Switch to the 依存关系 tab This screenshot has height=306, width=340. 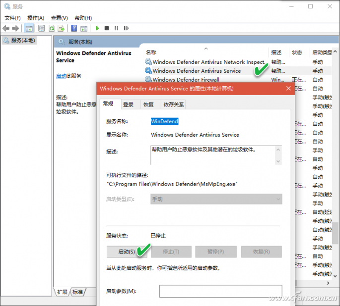(174, 104)
